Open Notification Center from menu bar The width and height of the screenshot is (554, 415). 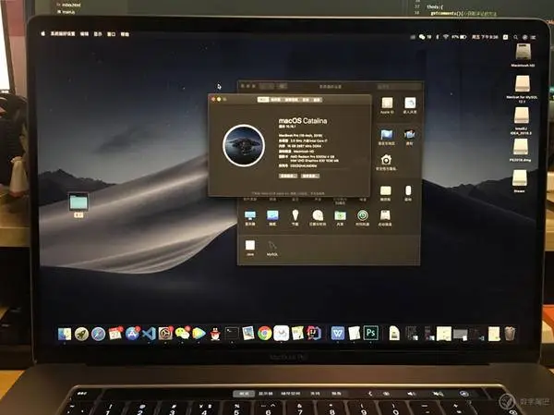pos(534,37)
